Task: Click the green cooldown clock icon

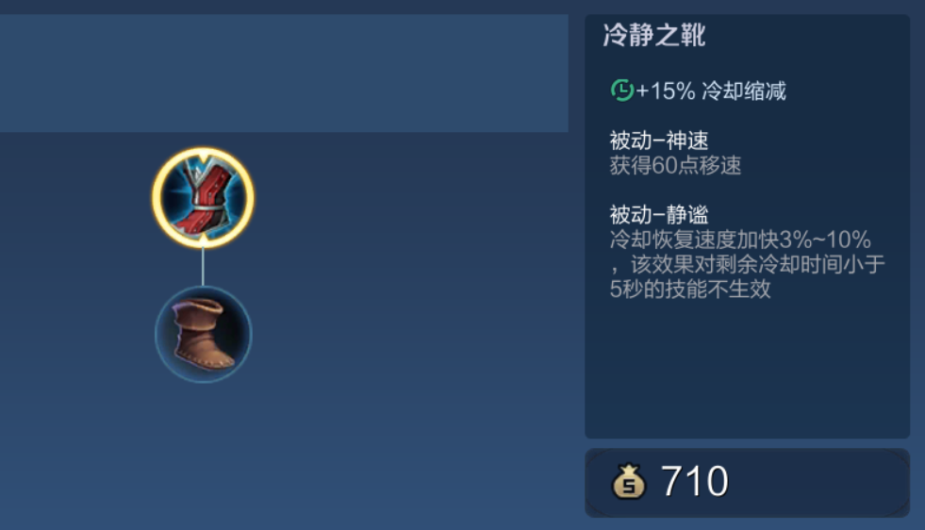Action: (x=621, y=91)
